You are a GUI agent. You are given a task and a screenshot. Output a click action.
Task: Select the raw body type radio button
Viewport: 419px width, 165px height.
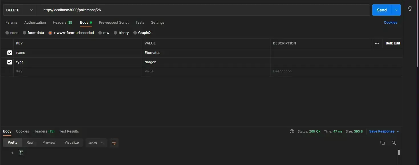click(100, 33)
